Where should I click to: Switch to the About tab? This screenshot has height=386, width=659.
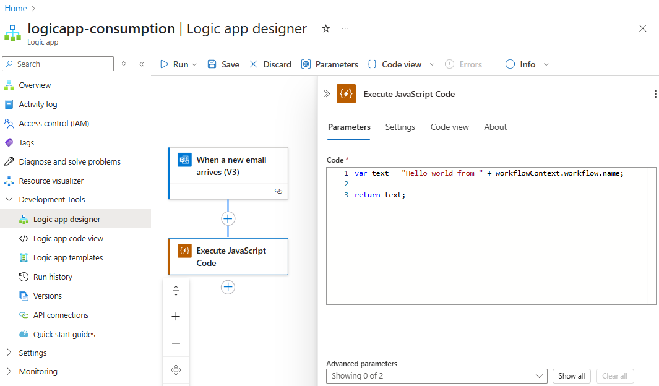(495, 127)
